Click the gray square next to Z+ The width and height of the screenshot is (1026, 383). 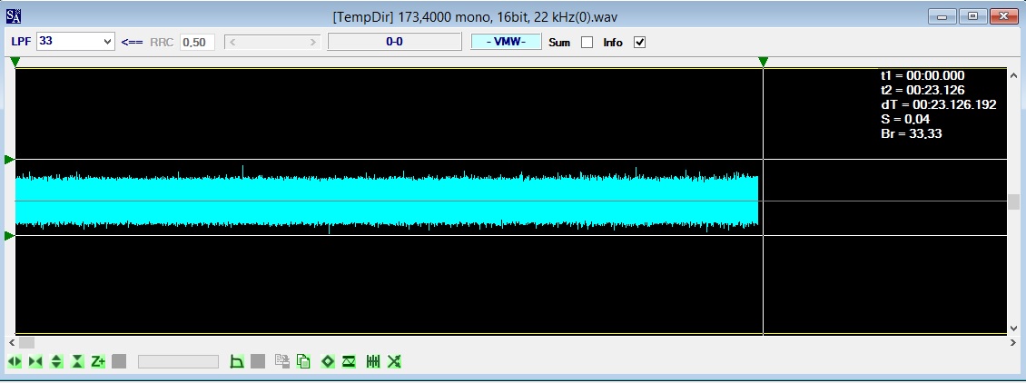[x=119, y=361]
